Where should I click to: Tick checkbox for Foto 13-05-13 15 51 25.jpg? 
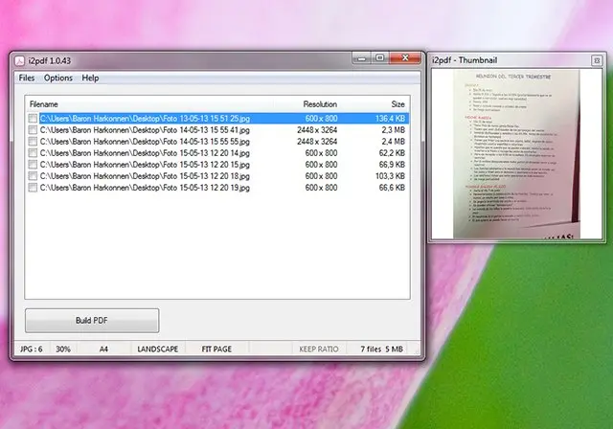pyautogui.click(x=34, y=119)
